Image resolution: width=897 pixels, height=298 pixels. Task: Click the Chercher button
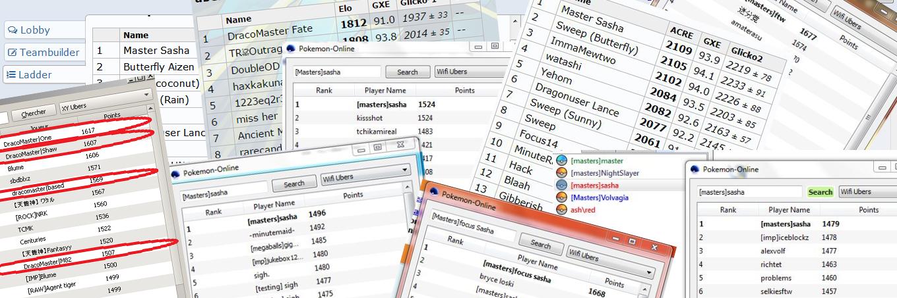tap(34, 113)
